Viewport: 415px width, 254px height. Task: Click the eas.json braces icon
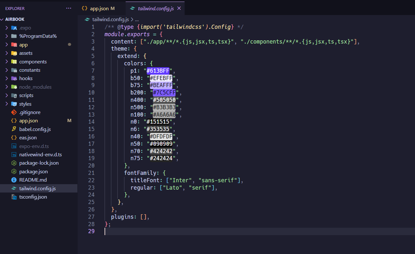click(14, 138)
